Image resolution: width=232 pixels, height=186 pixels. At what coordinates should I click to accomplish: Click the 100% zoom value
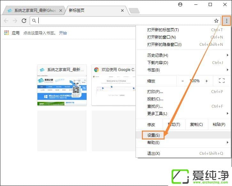[195, 81]
